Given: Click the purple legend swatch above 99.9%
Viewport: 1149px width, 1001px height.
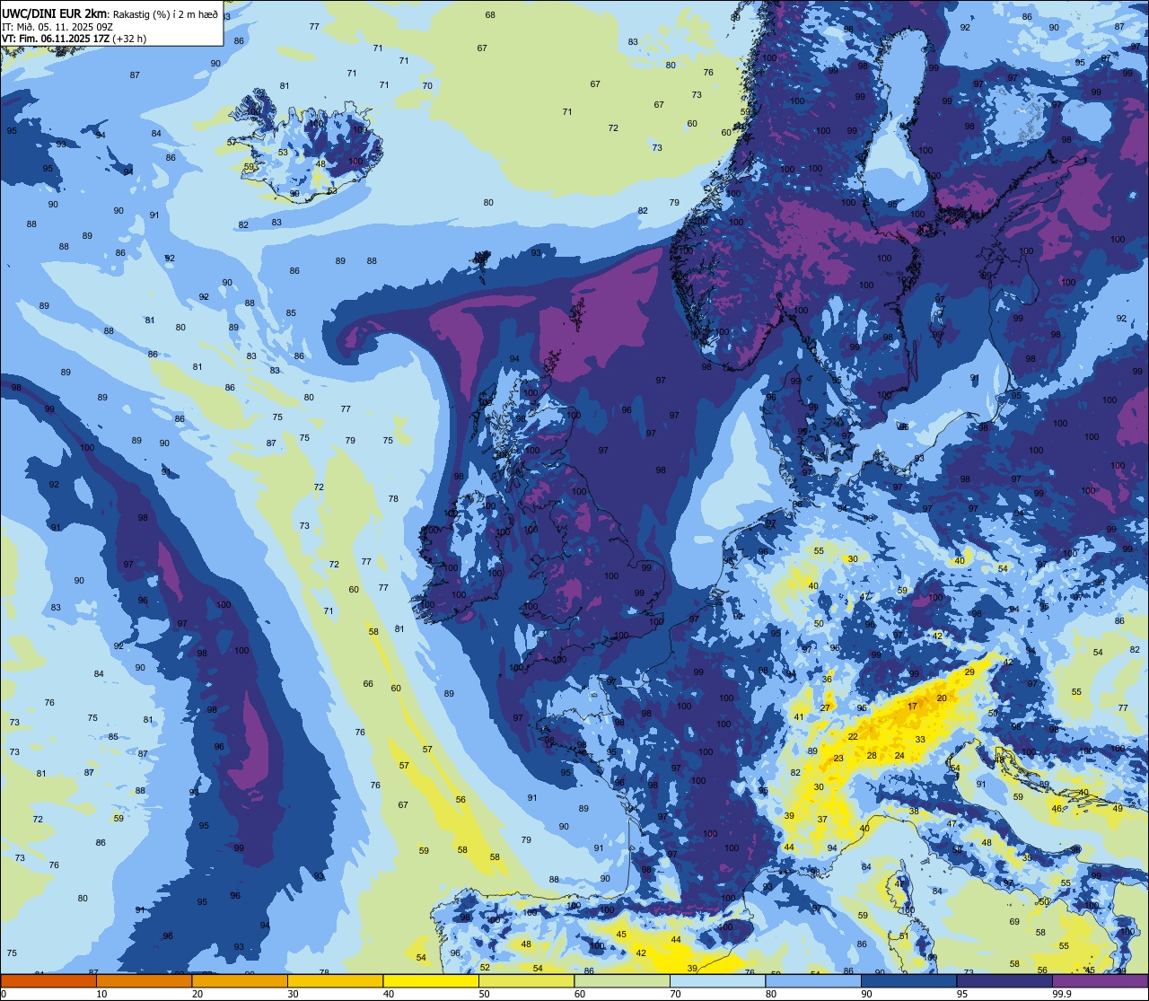Looking at the screenshot, I should point(1100,980).
